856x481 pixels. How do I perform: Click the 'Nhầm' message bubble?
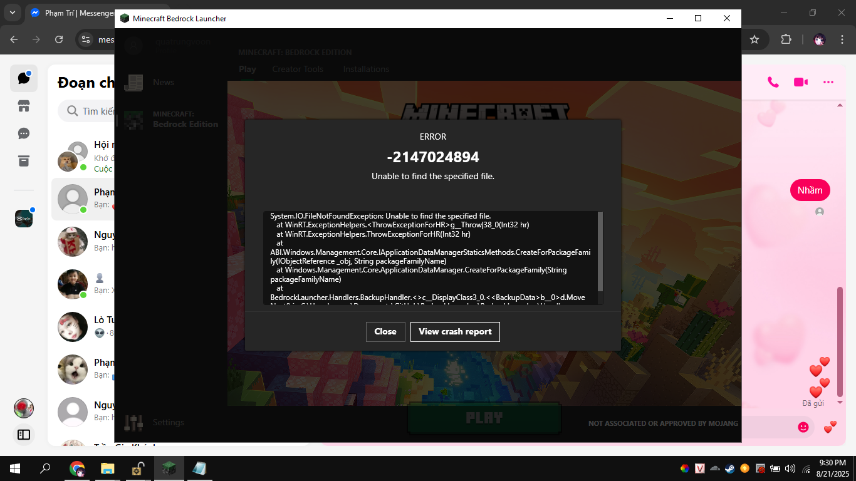click(810, 190)
